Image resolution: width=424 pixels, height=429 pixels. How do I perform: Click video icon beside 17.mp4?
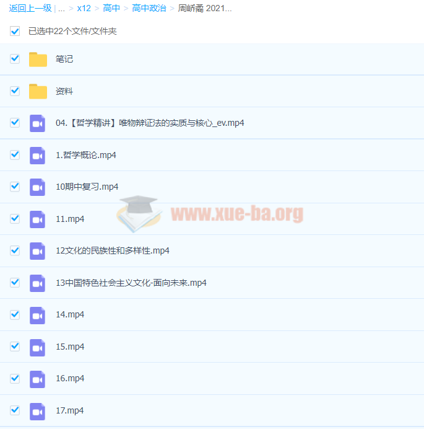(38, 410)
